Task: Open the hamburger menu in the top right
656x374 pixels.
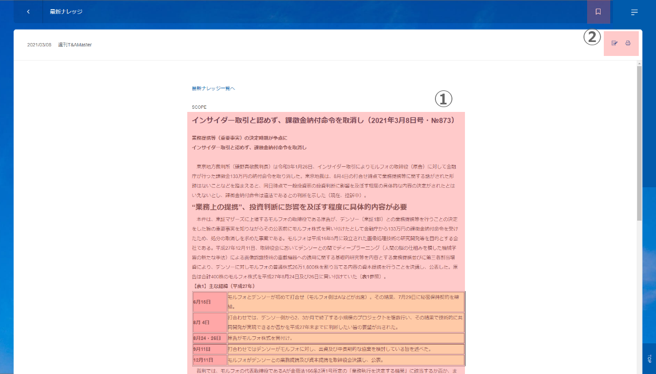Action: [634, 12]
